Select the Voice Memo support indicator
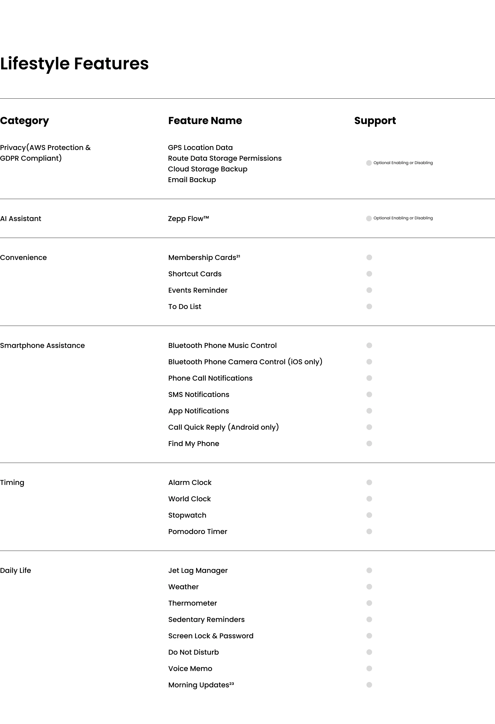495x724 pixels. (x=369, y=668)
